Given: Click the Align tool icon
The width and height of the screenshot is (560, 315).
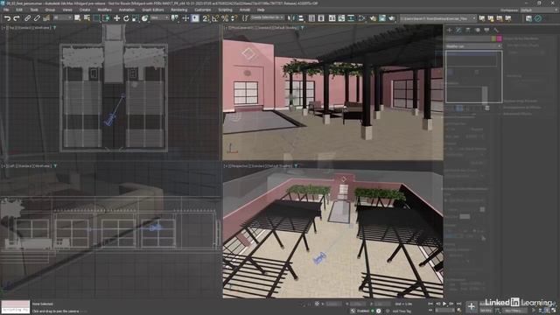Looking at the screenshot, I should pyautogui.click(x=301, y=17).
